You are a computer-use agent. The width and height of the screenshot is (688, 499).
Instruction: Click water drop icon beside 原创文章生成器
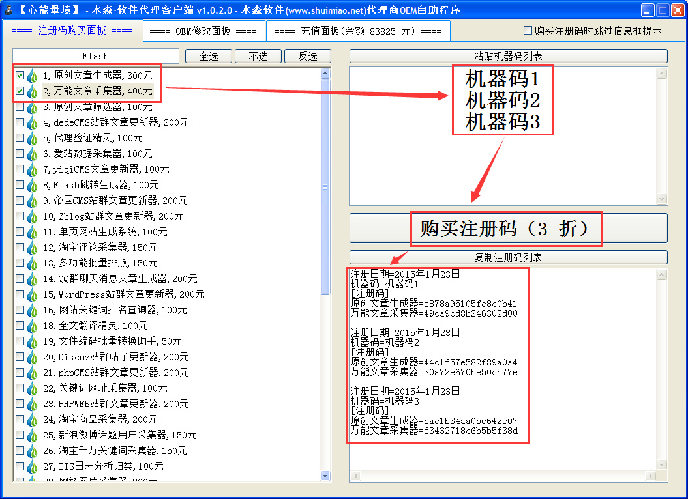(32, 76)
